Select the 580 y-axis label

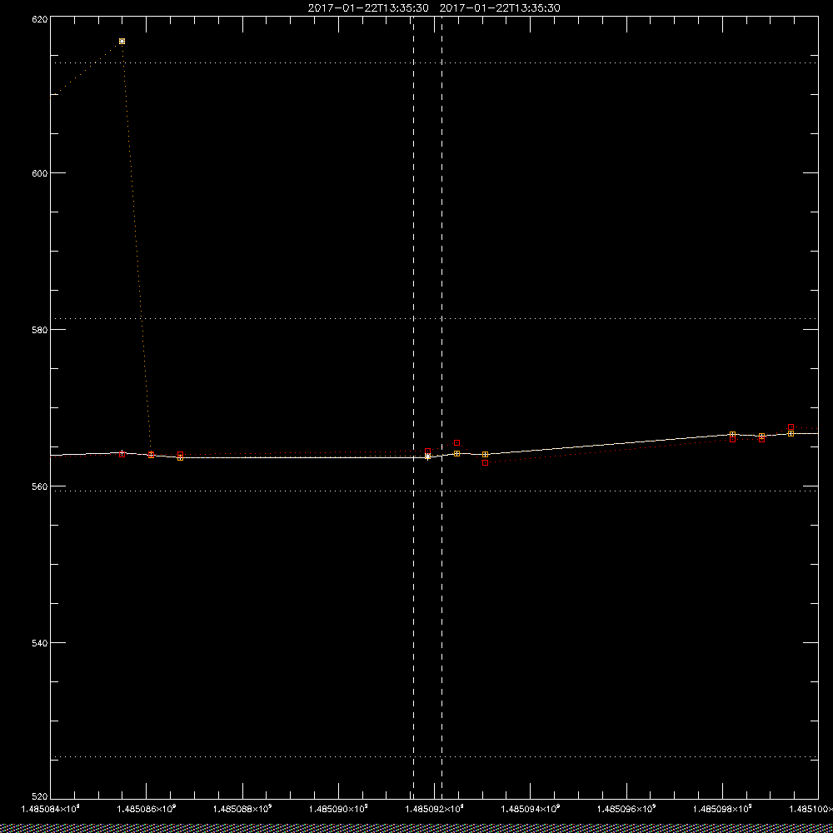point(40,329)
